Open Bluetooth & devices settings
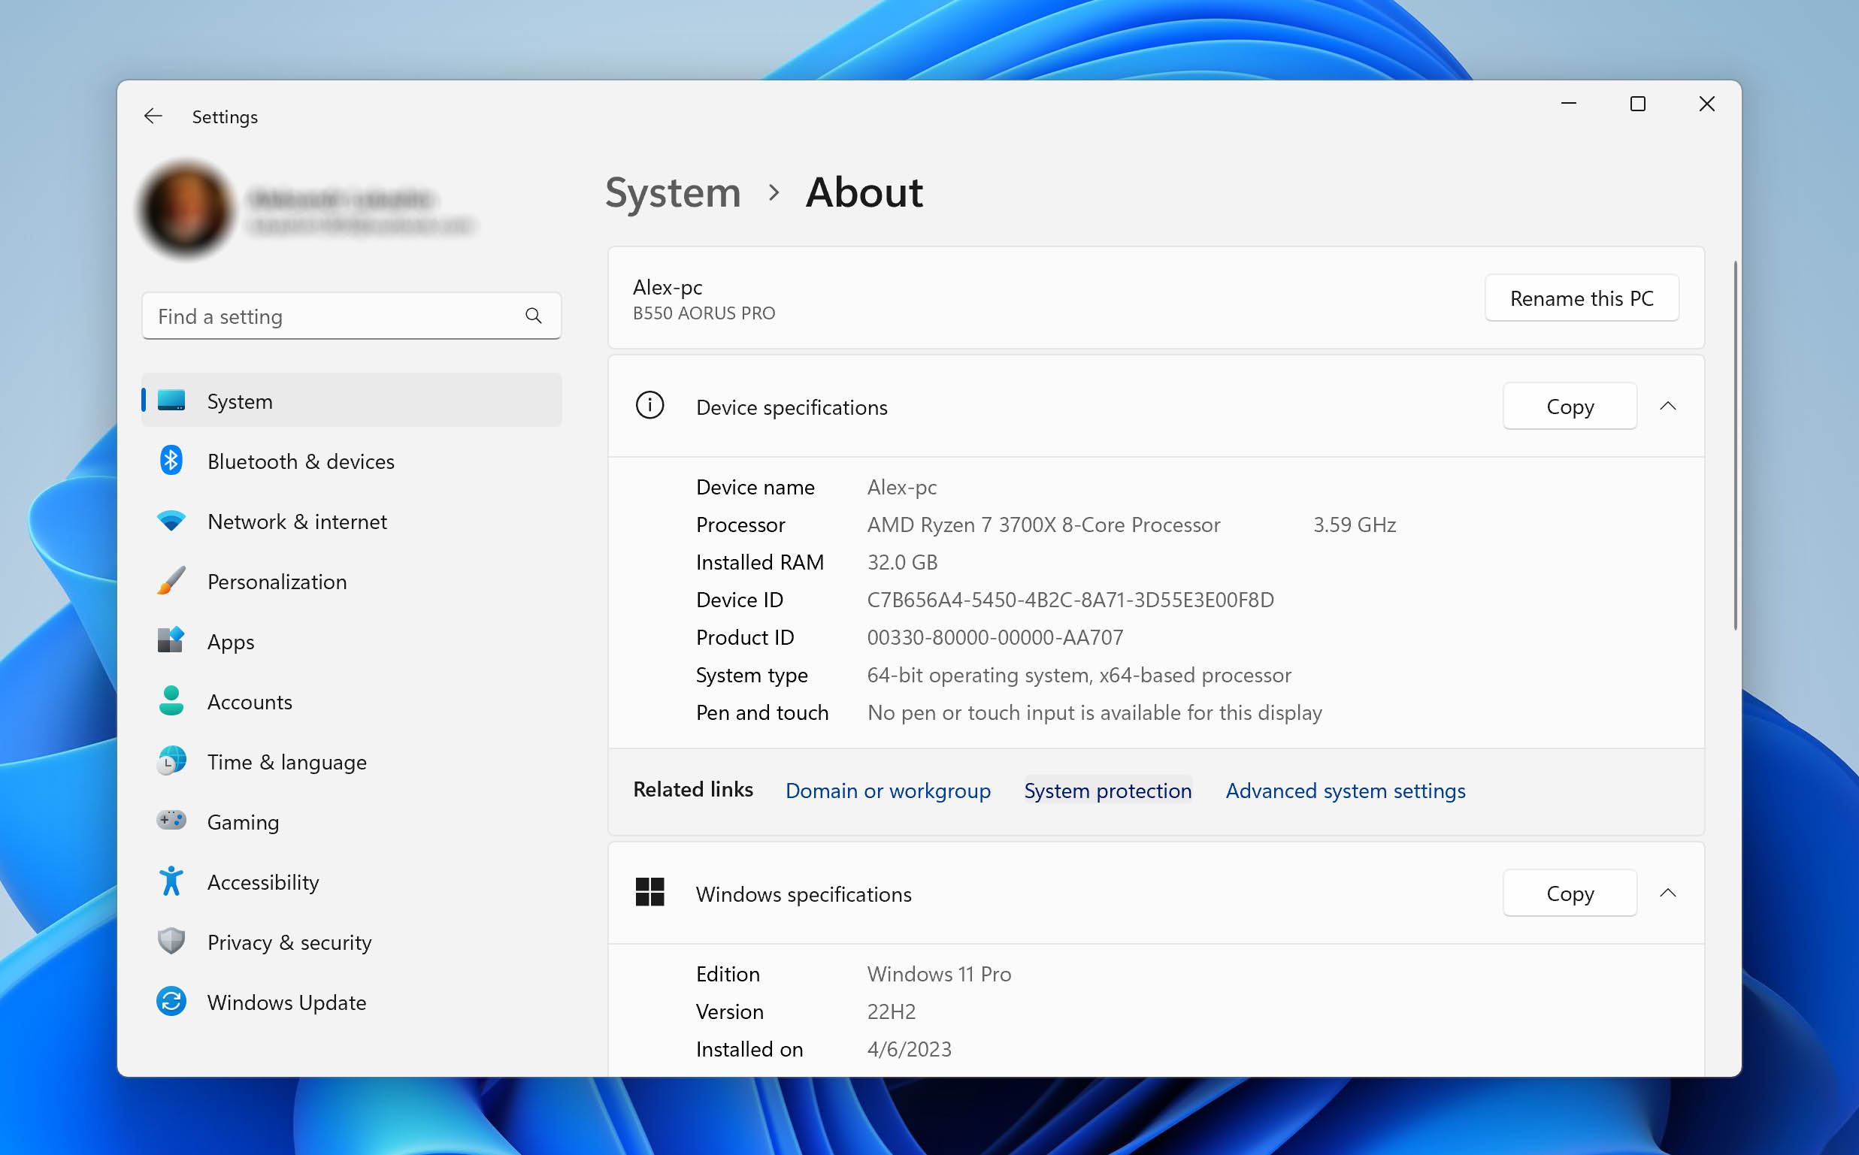 [352, 461]
